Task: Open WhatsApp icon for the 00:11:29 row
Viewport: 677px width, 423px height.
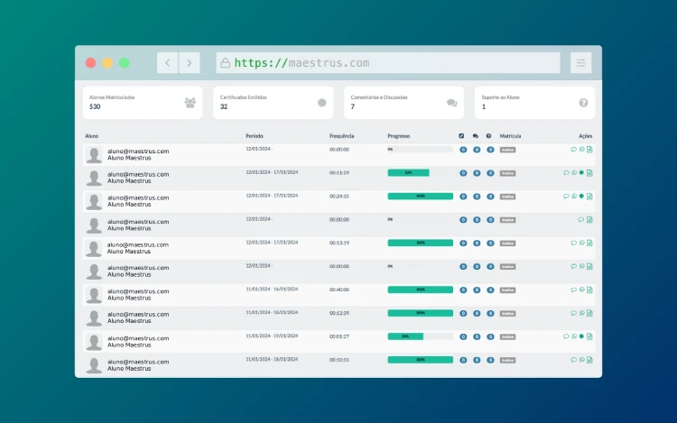Action: click(x=574, y=172)
